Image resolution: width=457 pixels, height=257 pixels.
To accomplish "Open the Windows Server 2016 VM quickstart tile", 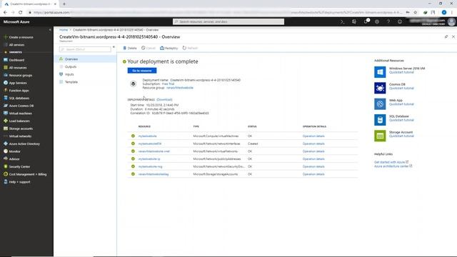I will [x=400, y=71].
